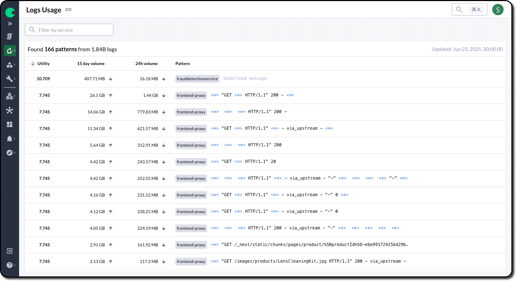Open the logs scroll icon in sidebar

(10, 36)
